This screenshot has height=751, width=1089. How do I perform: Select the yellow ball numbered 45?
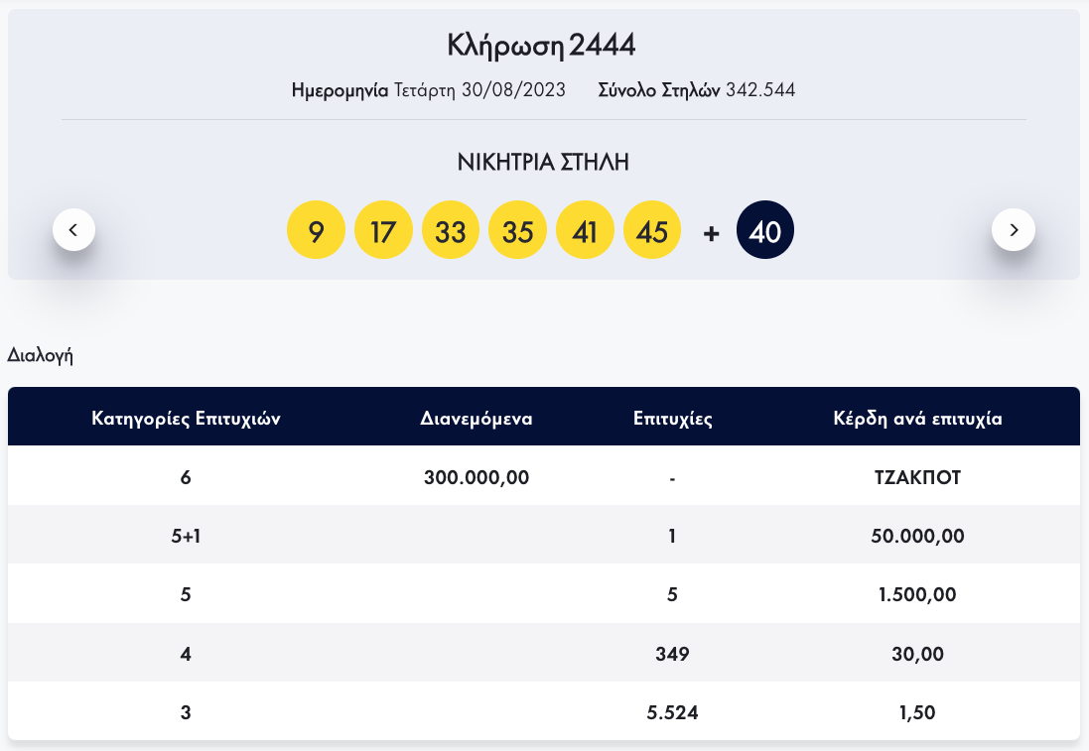tap(652, 232)
